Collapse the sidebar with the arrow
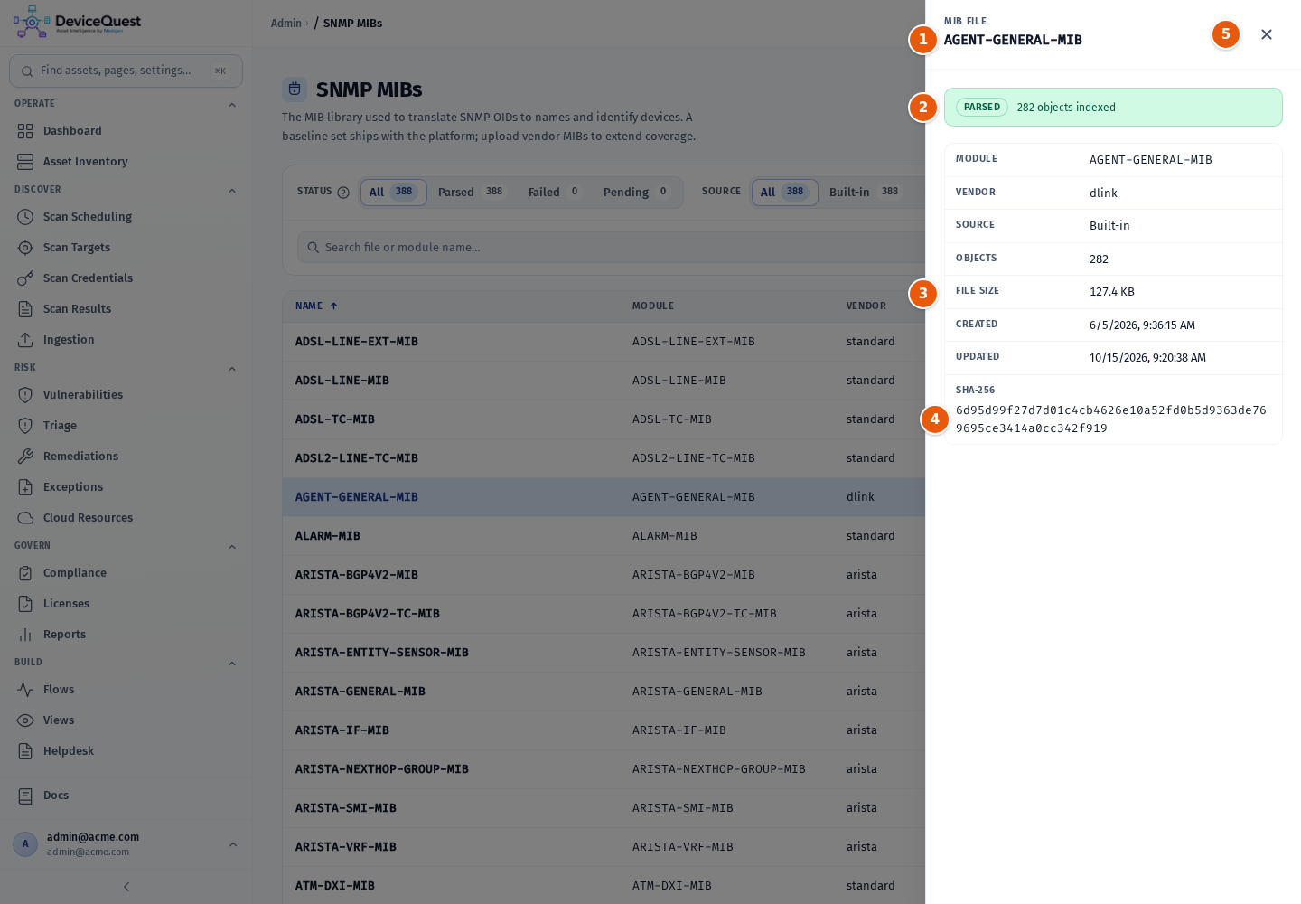1301x904 pixels. 126,887
